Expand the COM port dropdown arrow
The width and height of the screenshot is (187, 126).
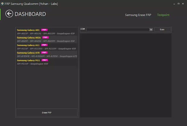point(151,29)
